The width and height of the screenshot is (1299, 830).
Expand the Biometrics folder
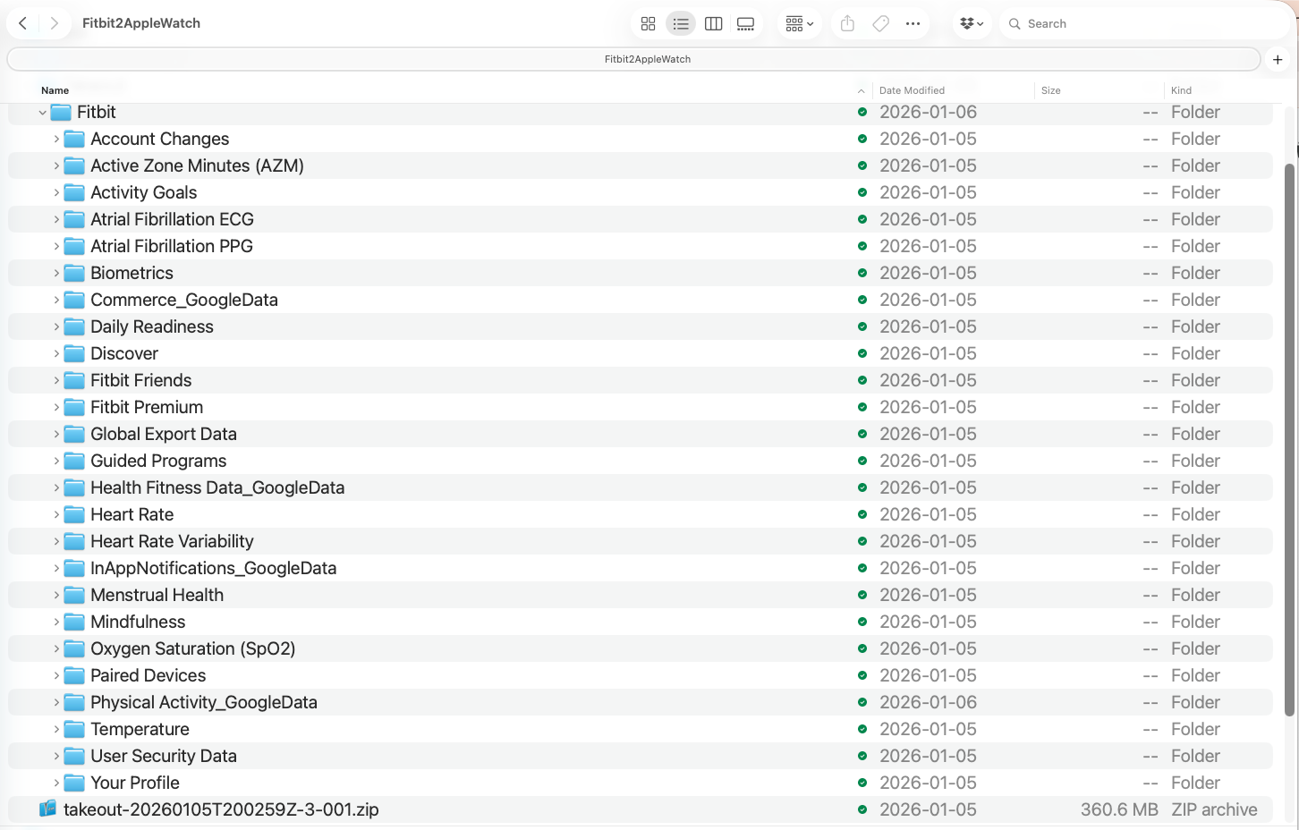coord(56,274)
